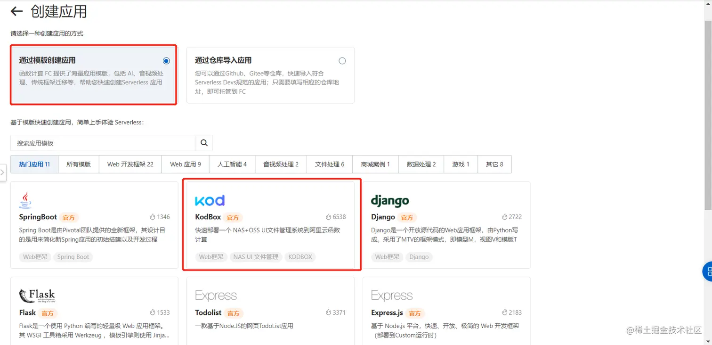Click the 2722 popularity count
712x345 pixels.
[515, 217]
